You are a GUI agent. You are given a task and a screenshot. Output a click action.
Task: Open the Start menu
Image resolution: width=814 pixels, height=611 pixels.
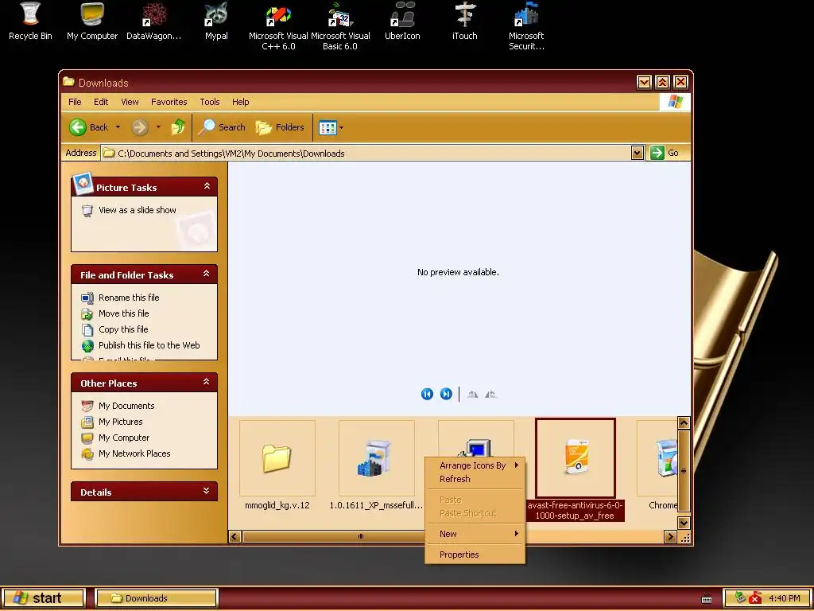(43, 598)
